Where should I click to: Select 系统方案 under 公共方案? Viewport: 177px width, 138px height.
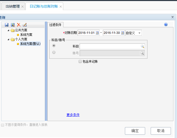[x=26, y=35]
